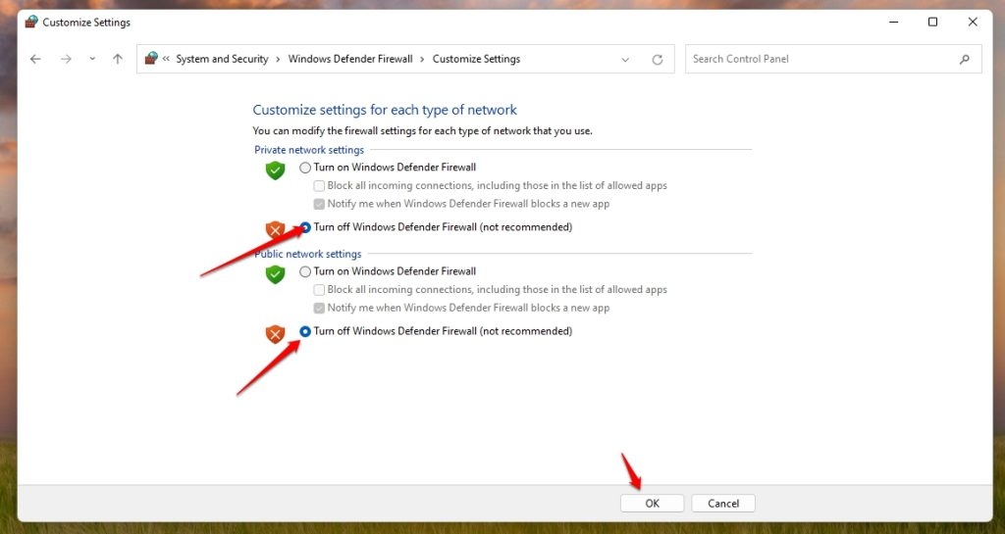Click text You can modify the firewall settings
Image resolution: width=1005 pixels, height=534 pixels.
pos(422,131)
